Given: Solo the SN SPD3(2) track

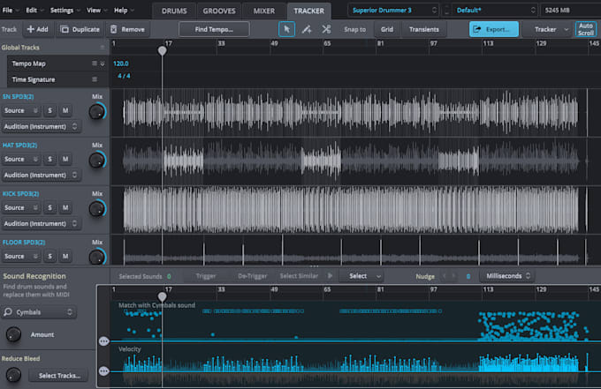Looking at the screenshot, I should tap(49, 110).
